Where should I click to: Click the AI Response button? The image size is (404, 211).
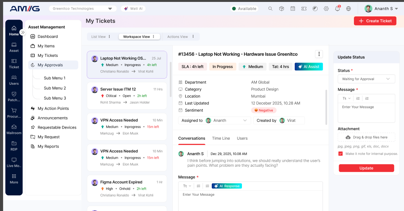click(x=227, y=186)
